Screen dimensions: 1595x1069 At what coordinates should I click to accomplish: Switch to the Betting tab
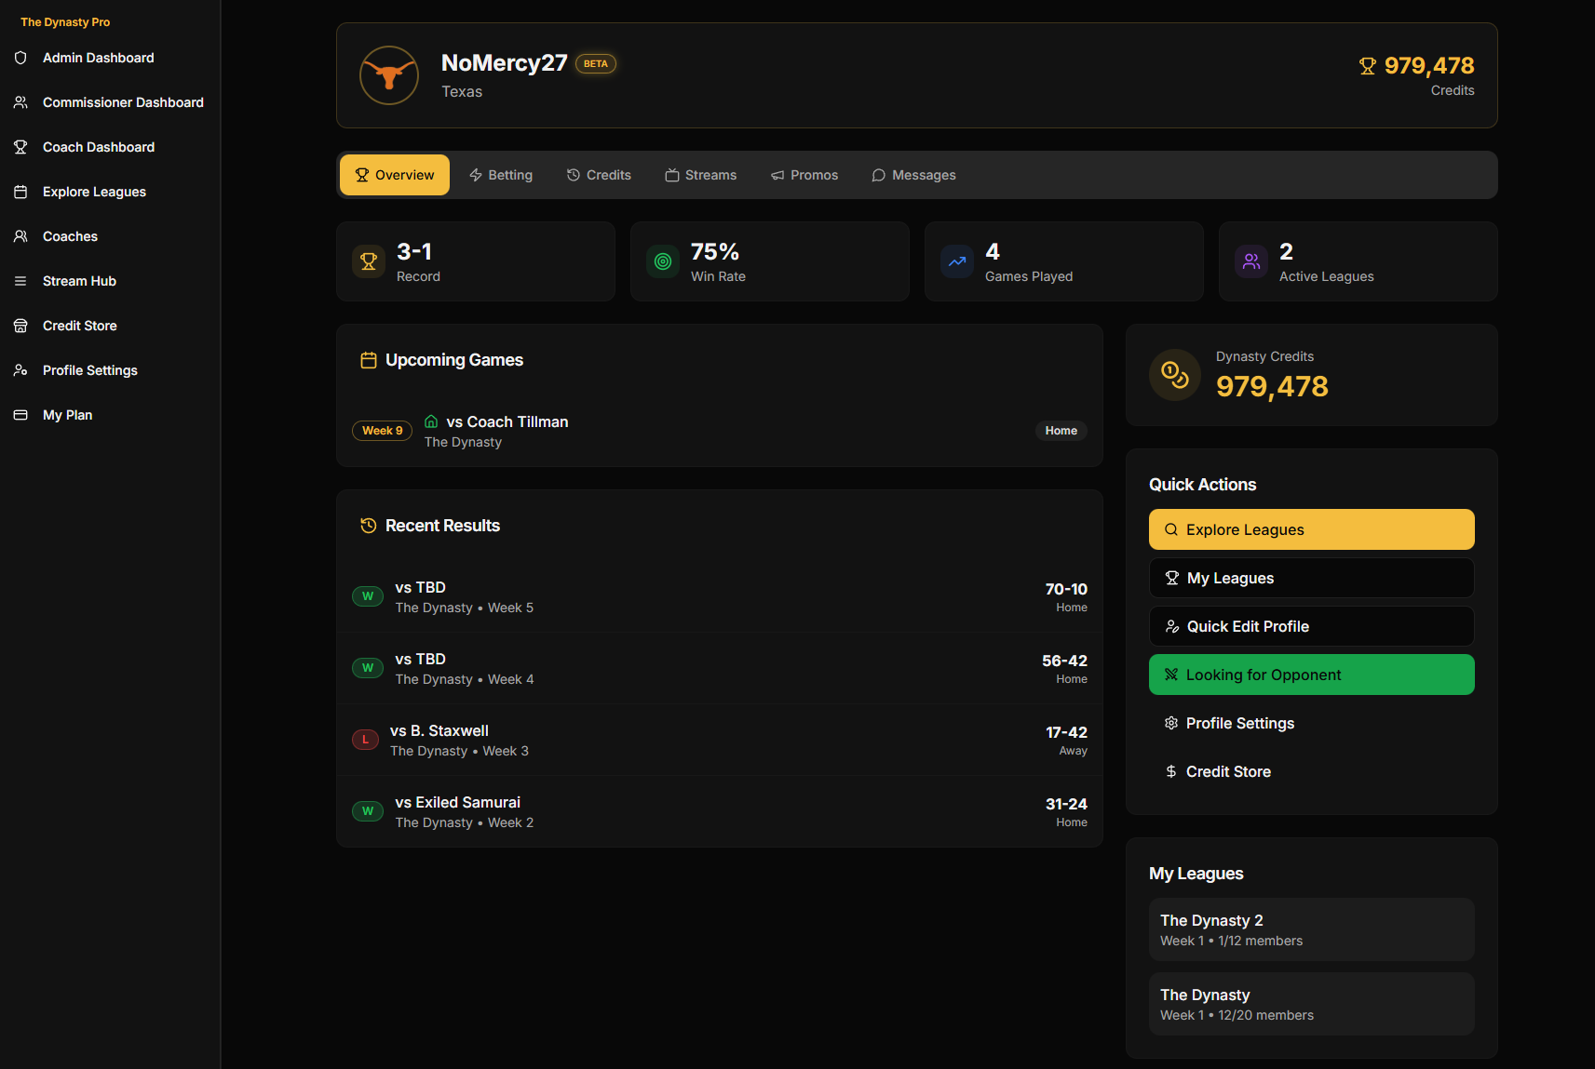[x=501, y=174]
